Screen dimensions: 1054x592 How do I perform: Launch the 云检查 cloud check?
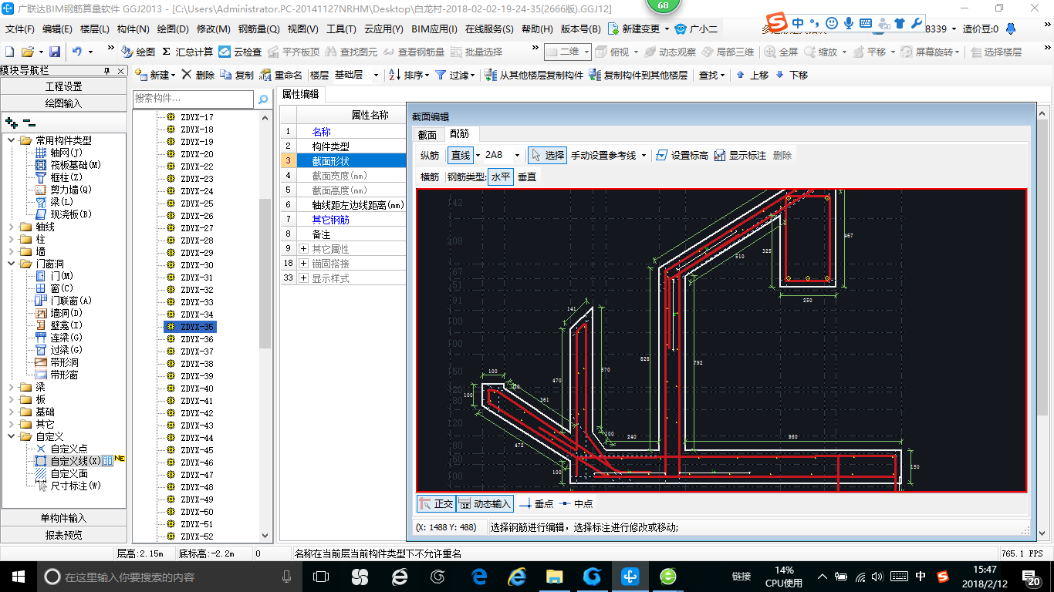(x=240, y=52)
